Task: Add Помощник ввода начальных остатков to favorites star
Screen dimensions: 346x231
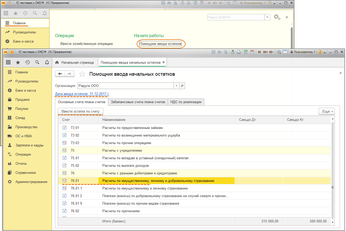Action: [82, 74]
